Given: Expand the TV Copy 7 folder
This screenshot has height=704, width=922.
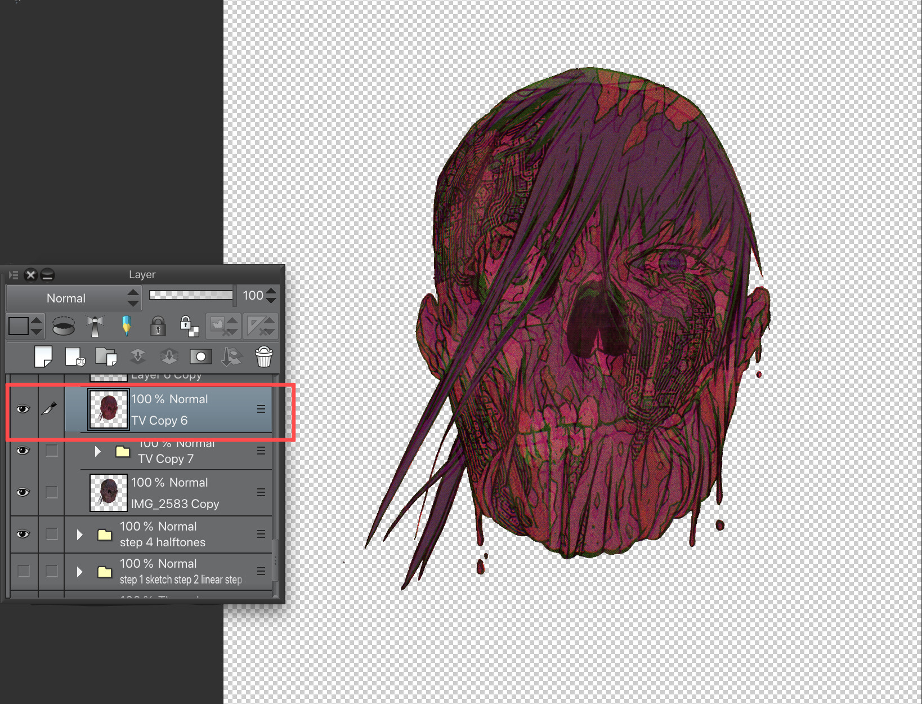Looking at the screenshot, I should [98, 452].
